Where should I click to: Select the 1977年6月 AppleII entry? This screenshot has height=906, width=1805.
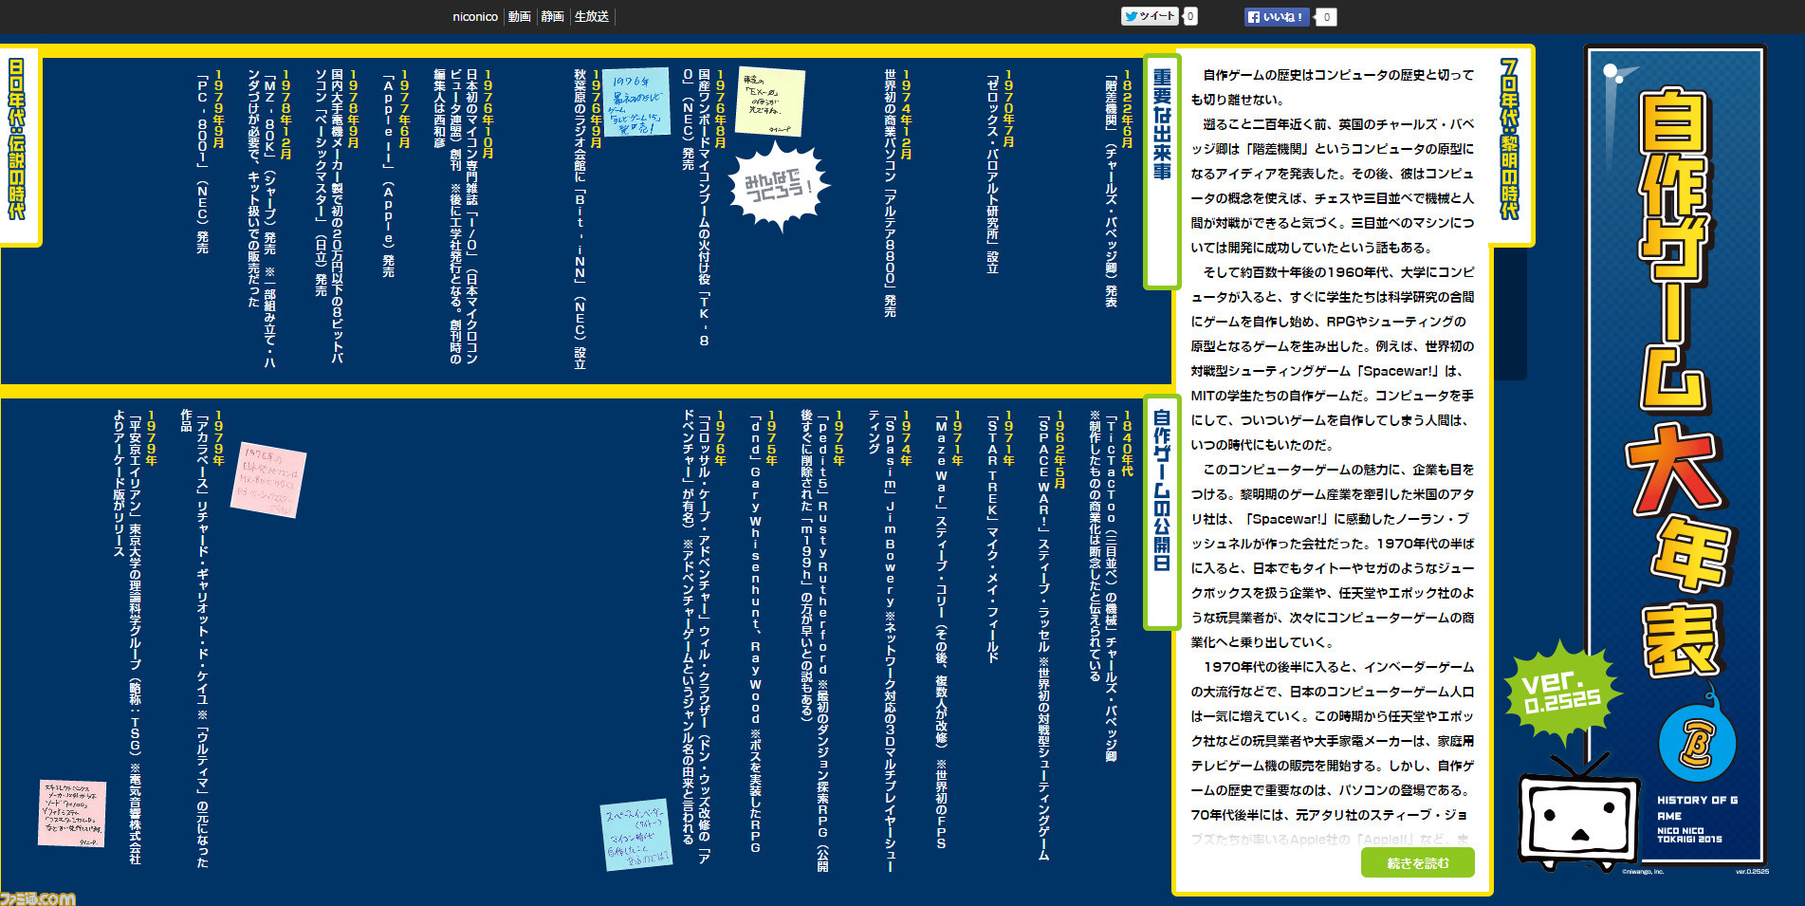click(396, 173)
